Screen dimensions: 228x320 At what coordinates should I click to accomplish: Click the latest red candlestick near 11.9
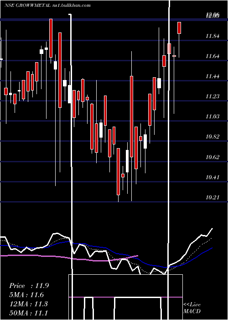(179, 28)
